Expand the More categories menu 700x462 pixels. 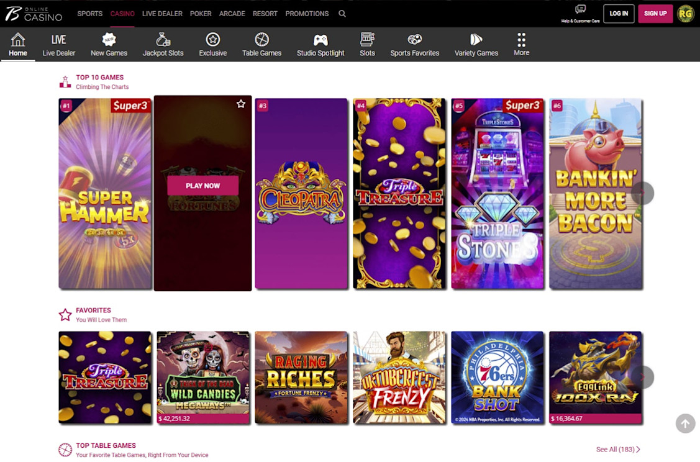(x=522, y=45)
